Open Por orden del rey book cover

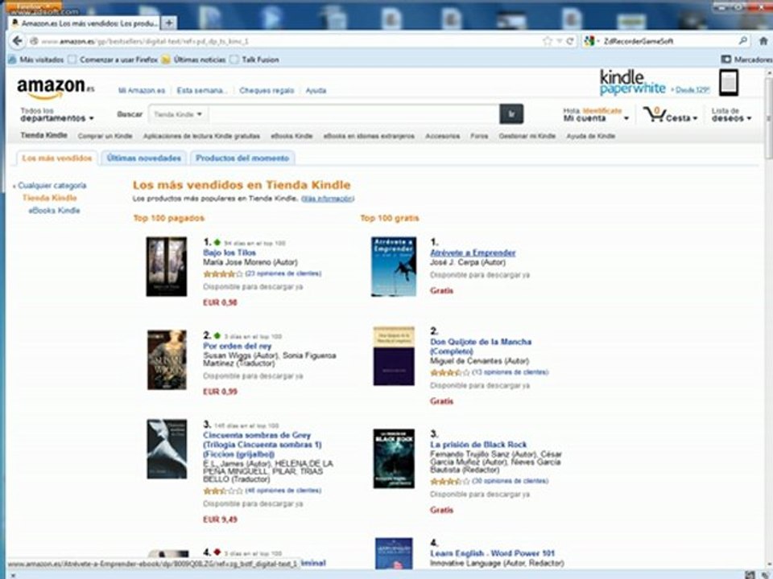pyautogui.click(x=167, y=360)
